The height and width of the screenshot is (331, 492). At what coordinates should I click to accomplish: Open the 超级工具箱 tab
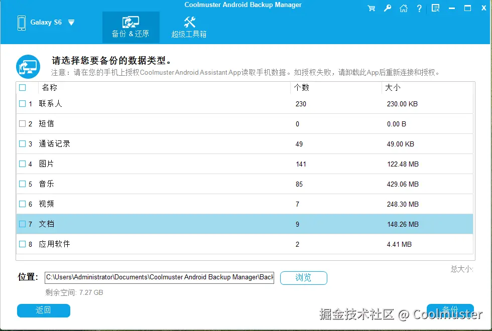pos(189,27)
